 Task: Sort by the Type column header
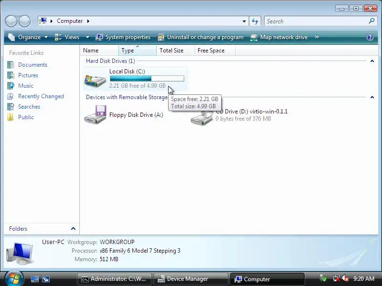(x=138, y=51)
